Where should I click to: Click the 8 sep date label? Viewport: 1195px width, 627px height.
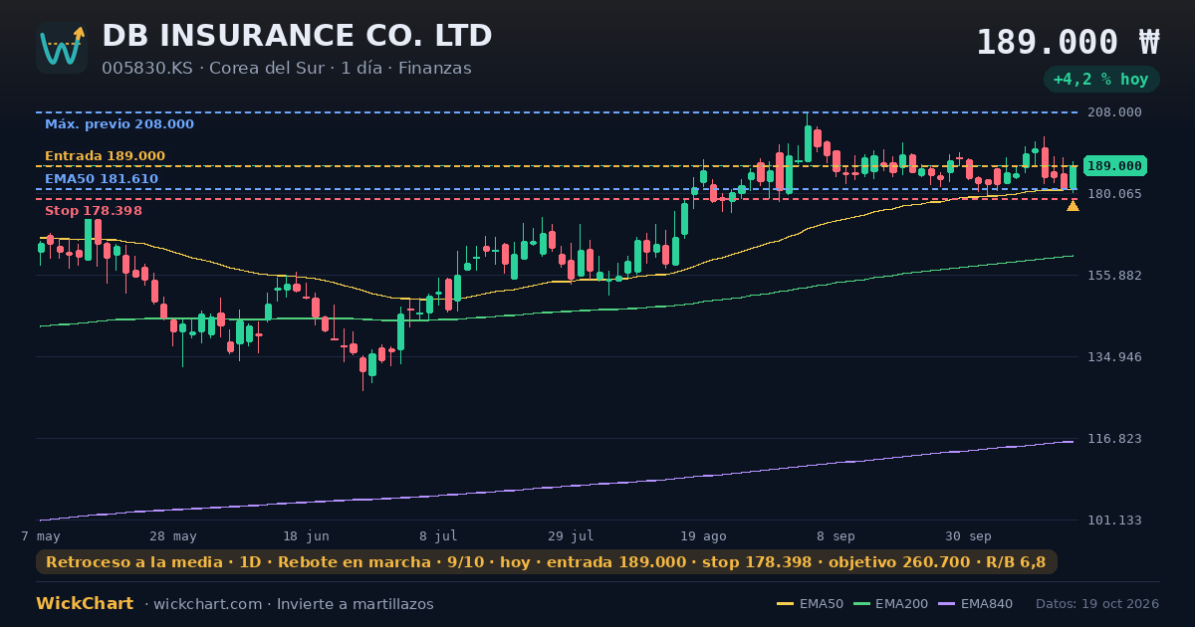[x=836, y=535]
